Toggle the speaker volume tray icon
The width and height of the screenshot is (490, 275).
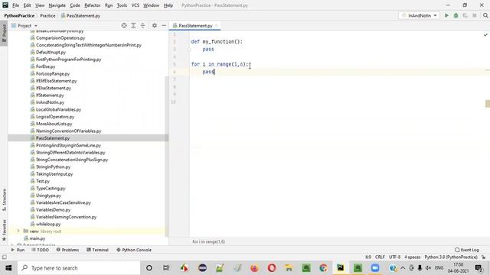[x=428, y=268]
